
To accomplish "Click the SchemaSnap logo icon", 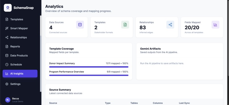I will [x=8, y=8].
